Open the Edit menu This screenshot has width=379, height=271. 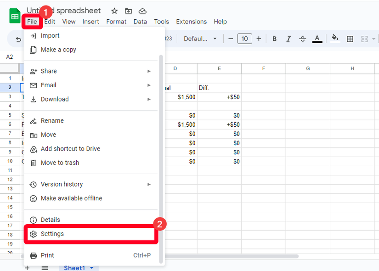(50, 22)
